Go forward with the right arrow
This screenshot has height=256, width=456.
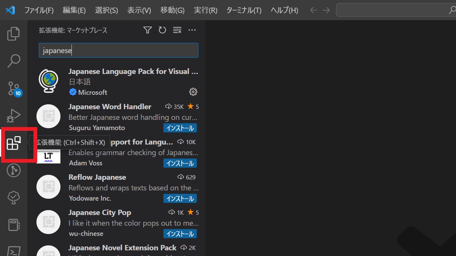point(326,10)
